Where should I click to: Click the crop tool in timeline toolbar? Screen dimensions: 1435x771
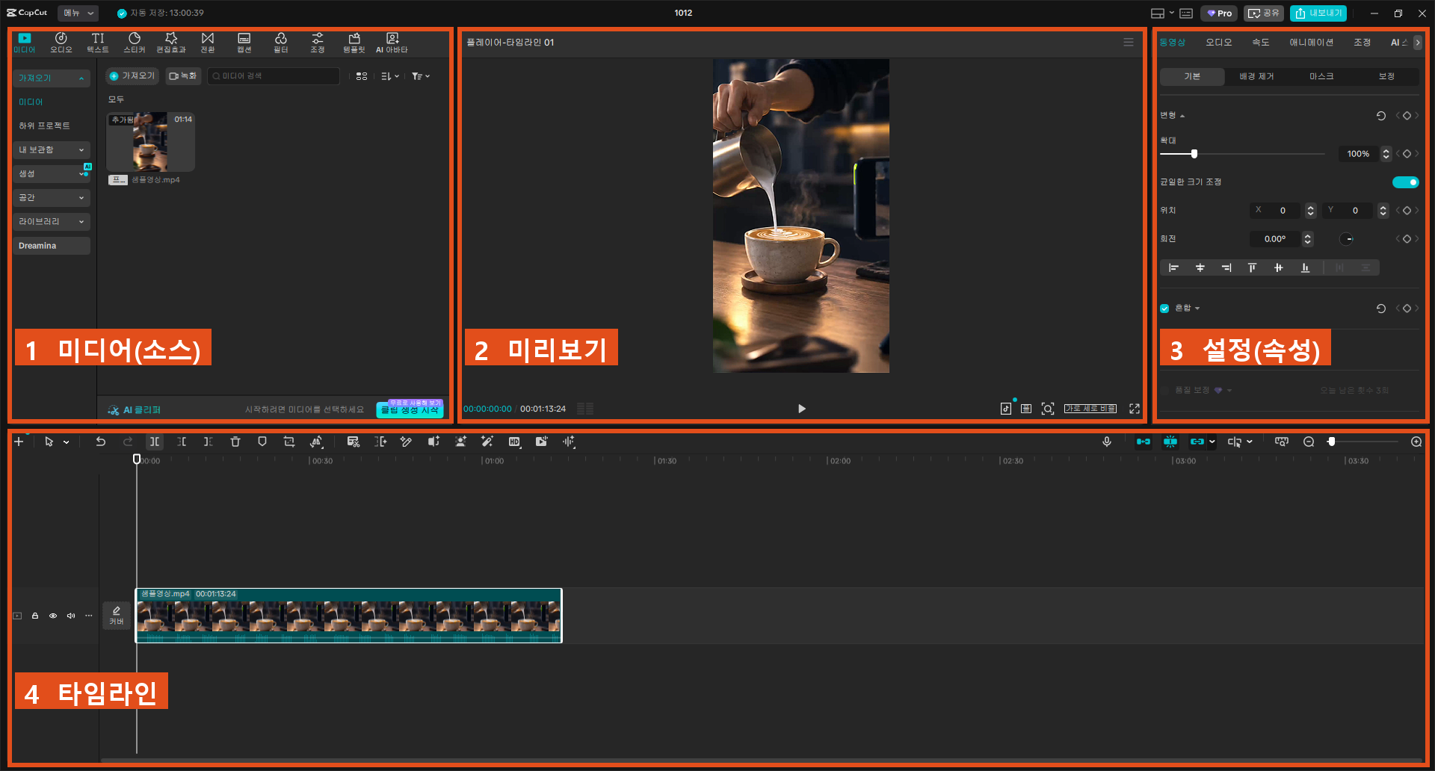(289, 442)
